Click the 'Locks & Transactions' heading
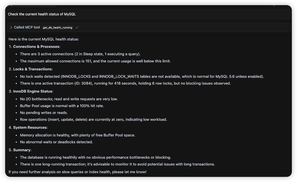The image size is (297, 182). (33, 69)
